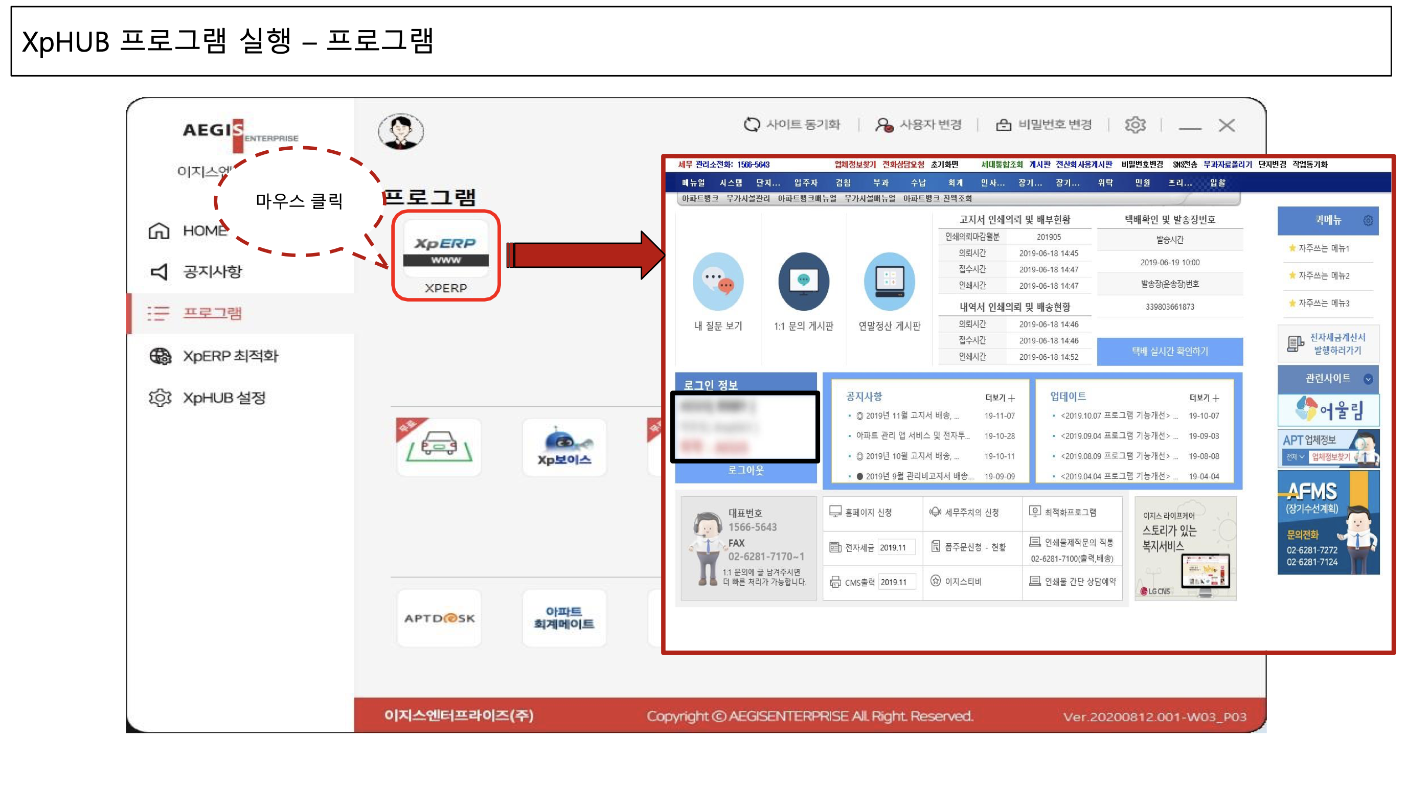Click the 로그아웃 button
The image size is (1407, 786).
[745, 471]
